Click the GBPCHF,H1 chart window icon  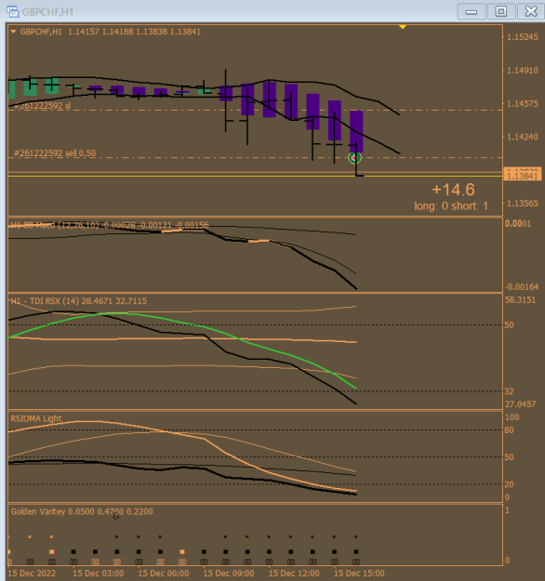point(13,11)
